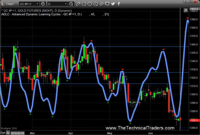
Task: Click the 1330.0 price axis label
Action: pos(194,69)
